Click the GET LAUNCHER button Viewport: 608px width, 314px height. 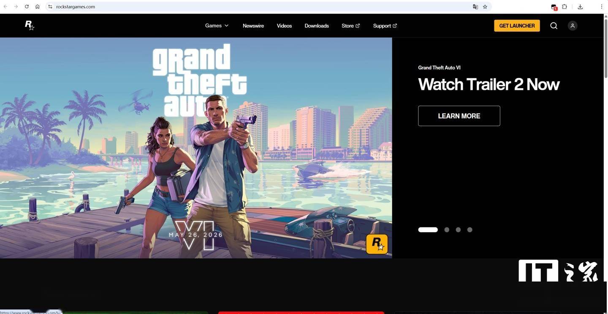click(x=517, y=26)
